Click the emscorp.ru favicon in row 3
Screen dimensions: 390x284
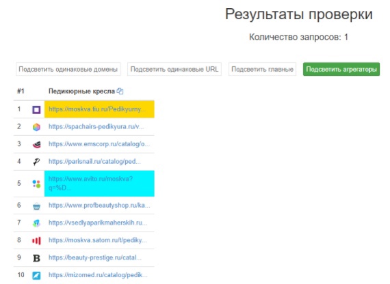pyautogui.click(x=36, y=145)
